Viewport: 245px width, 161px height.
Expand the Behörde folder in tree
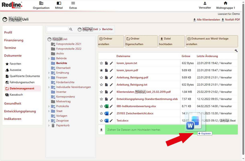(x=49, y=58)
